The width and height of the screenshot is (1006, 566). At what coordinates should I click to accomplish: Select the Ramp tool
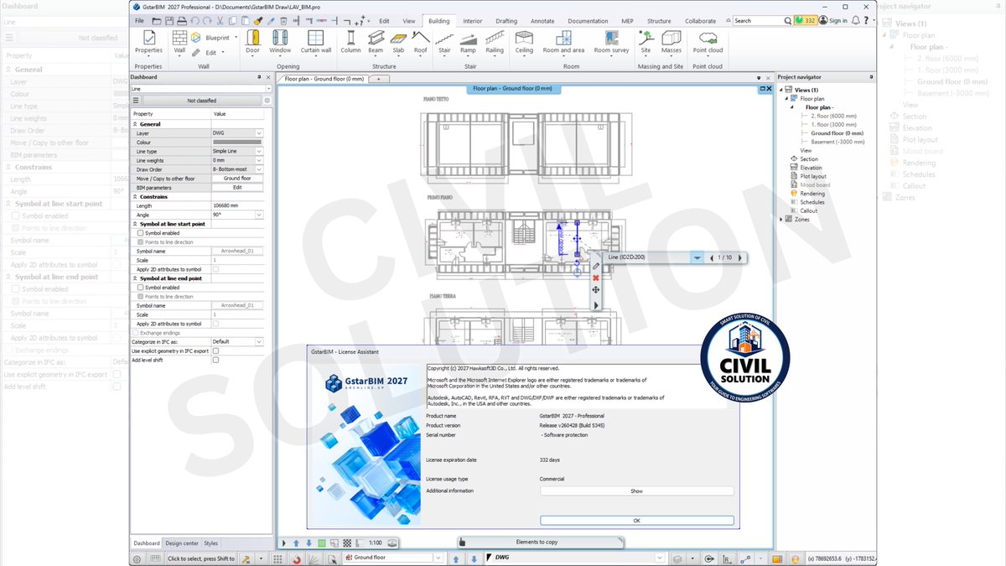point(468,42)
